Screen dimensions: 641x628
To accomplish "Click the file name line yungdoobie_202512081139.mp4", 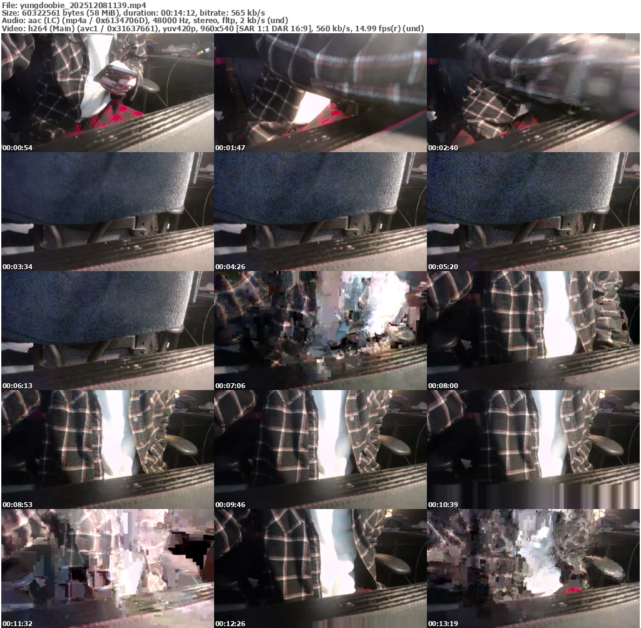I will coord(74,5).
